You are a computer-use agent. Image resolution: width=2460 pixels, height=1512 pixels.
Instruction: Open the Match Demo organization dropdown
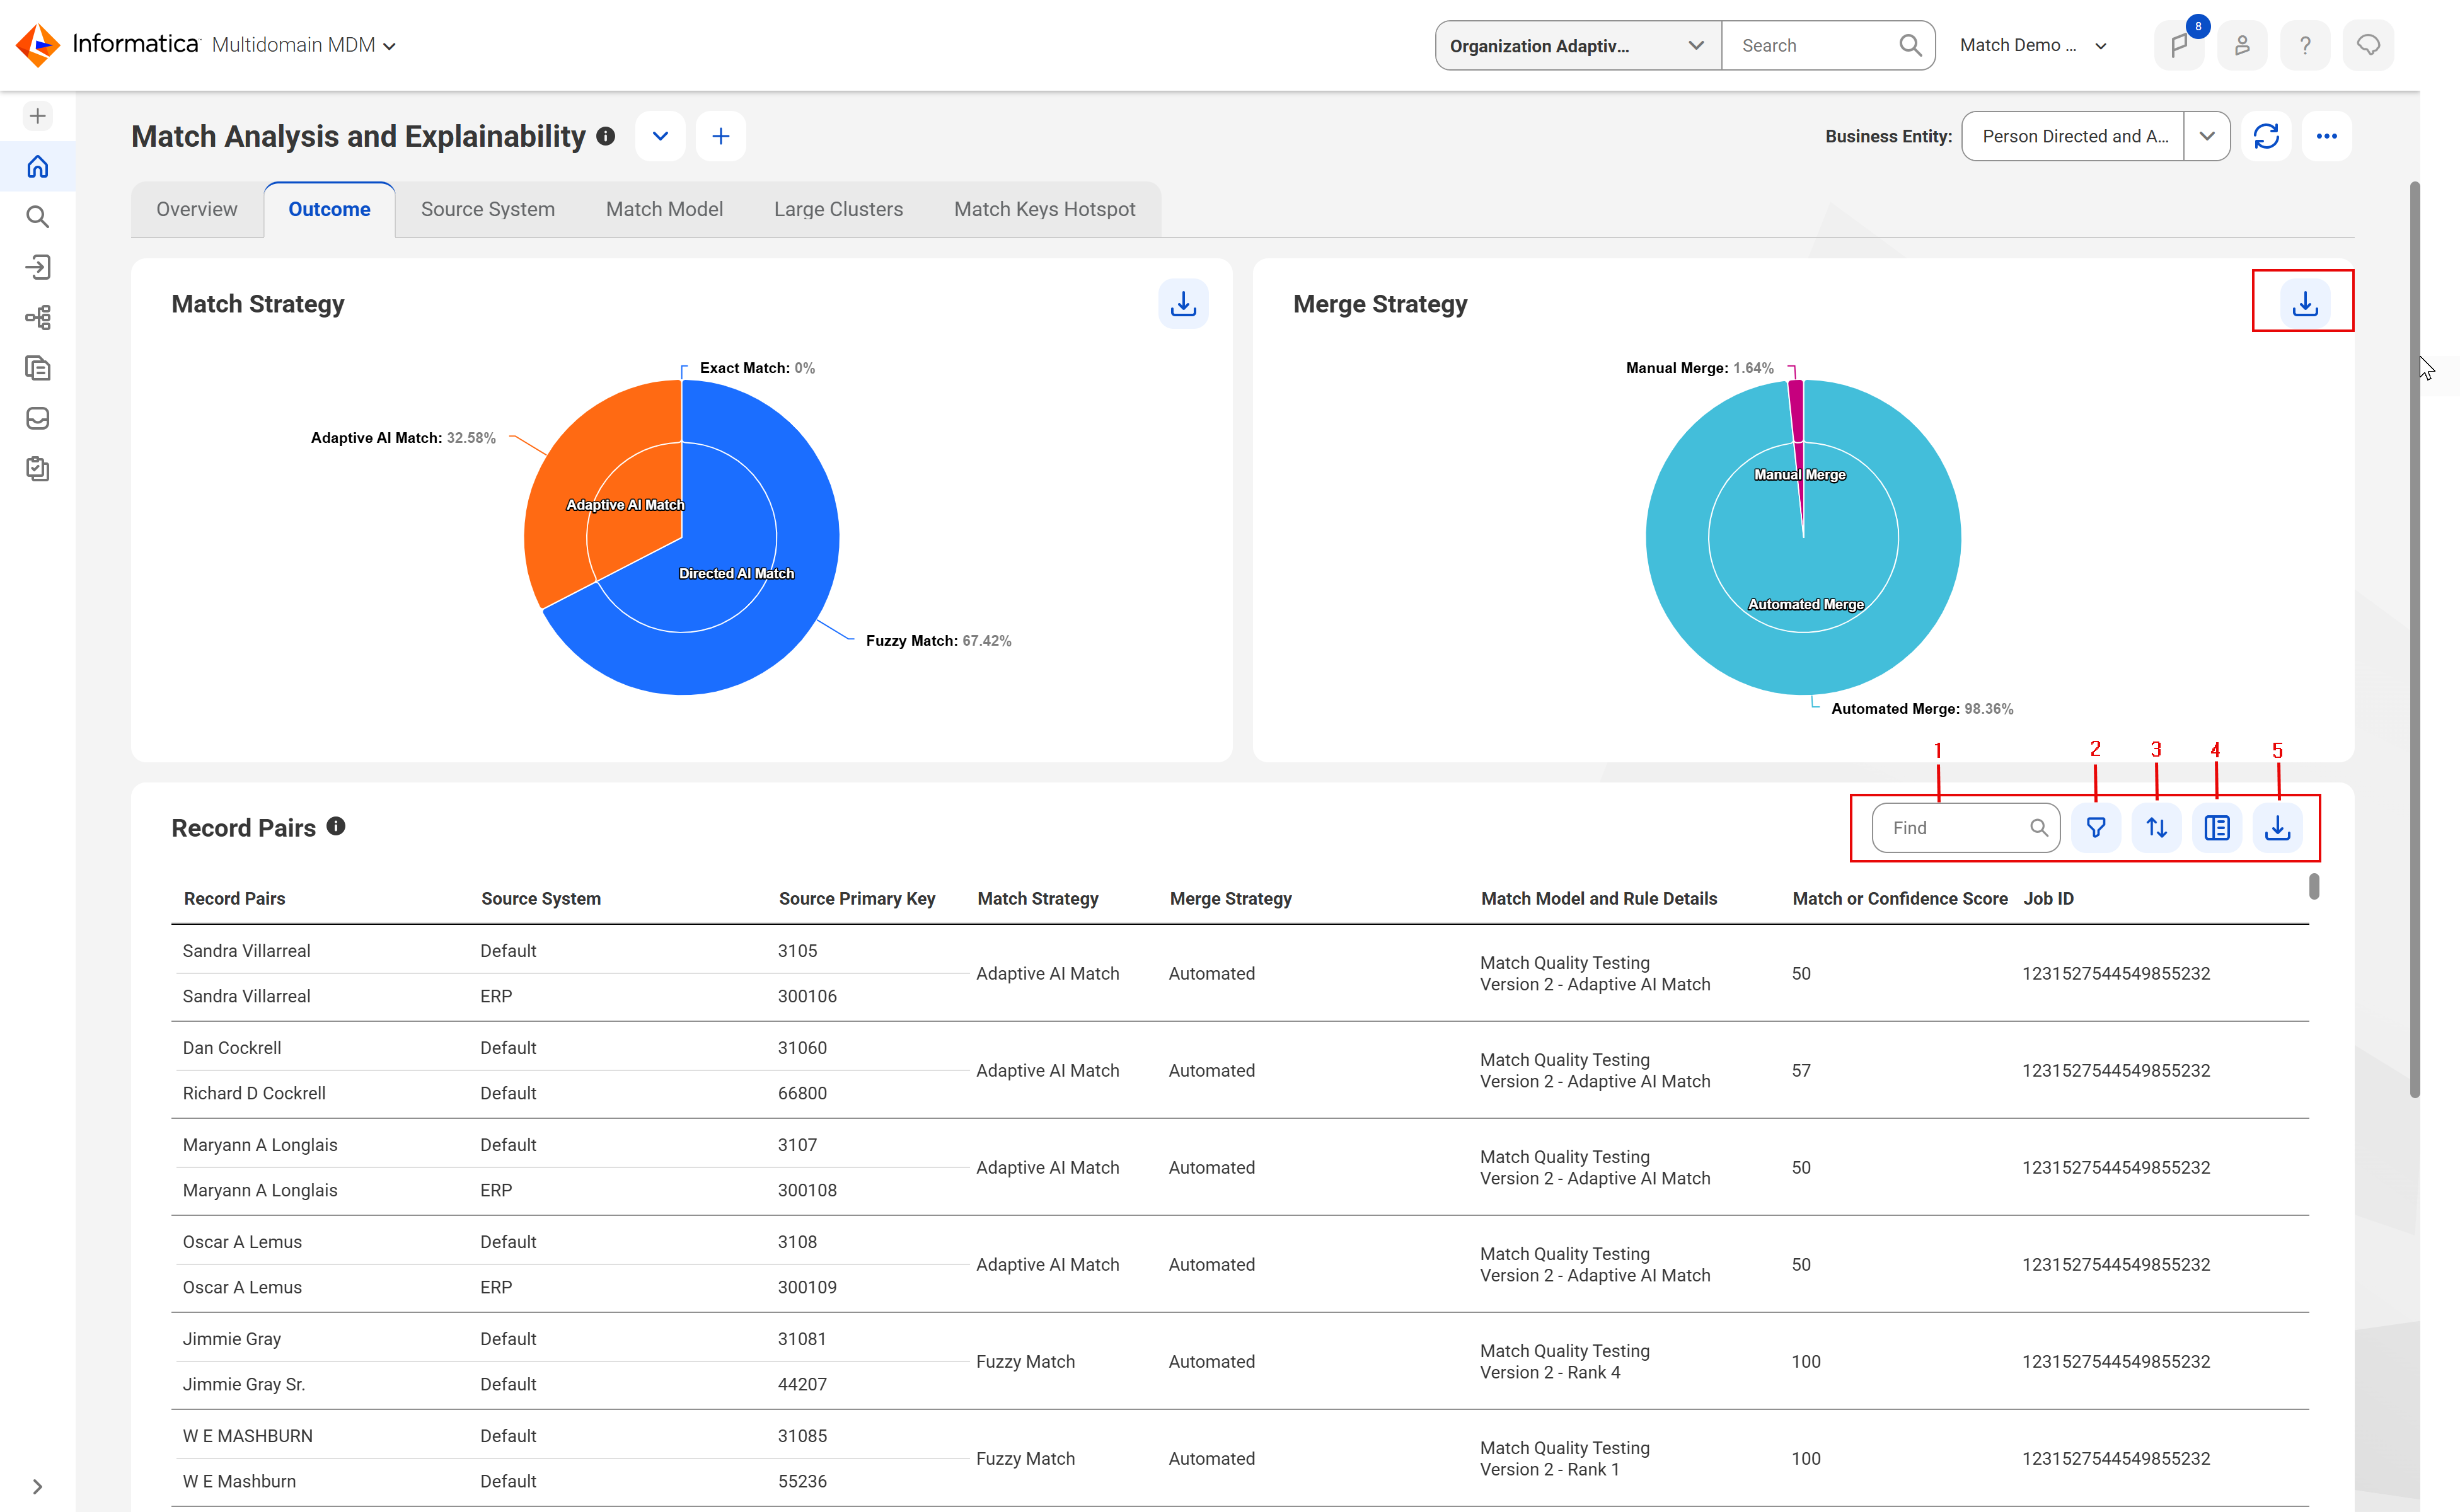click(2034, 45)
